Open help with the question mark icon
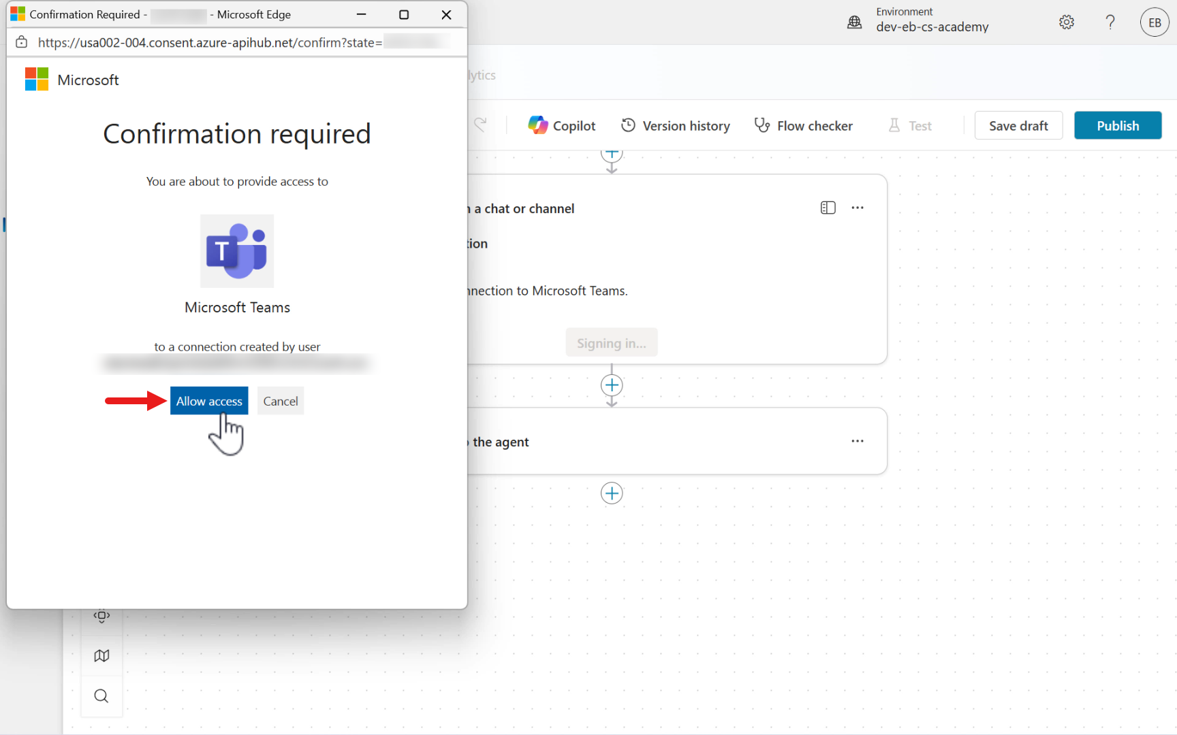The height and width of the screenshot is (735, 1177). 1110,22
